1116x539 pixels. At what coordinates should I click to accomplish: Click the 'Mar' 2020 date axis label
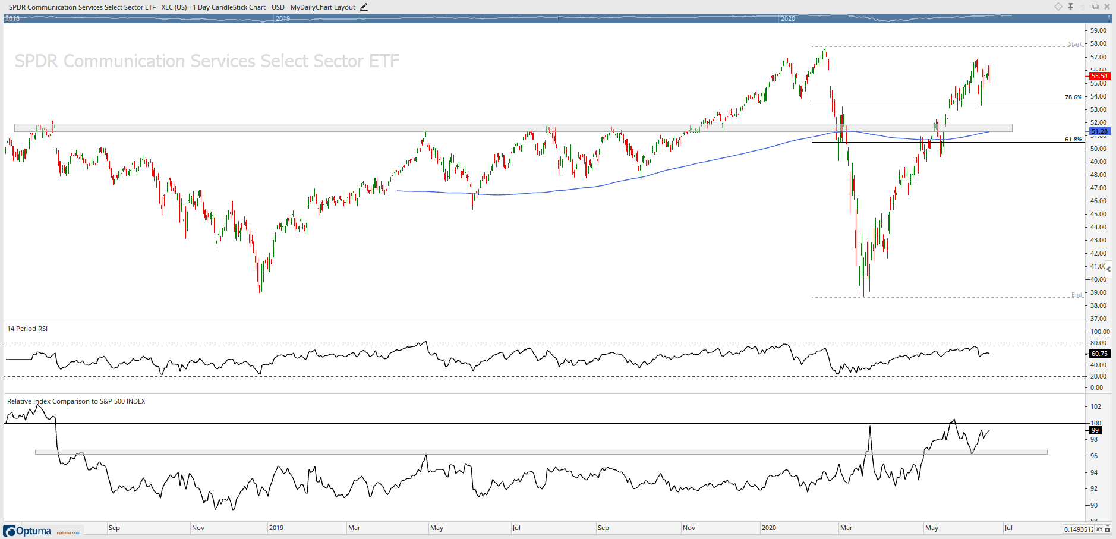point(846,528)
